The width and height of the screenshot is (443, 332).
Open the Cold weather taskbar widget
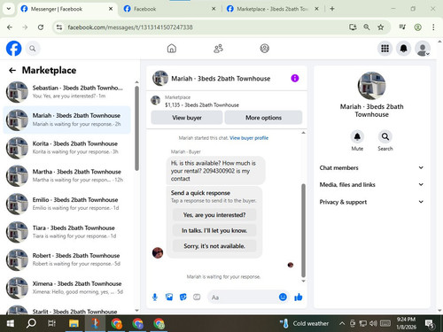[x=304, y=323]
